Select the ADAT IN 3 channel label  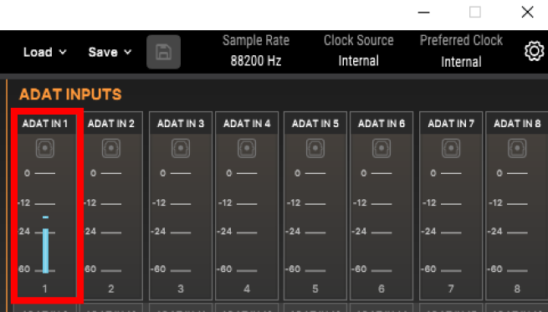click(181, 123)
